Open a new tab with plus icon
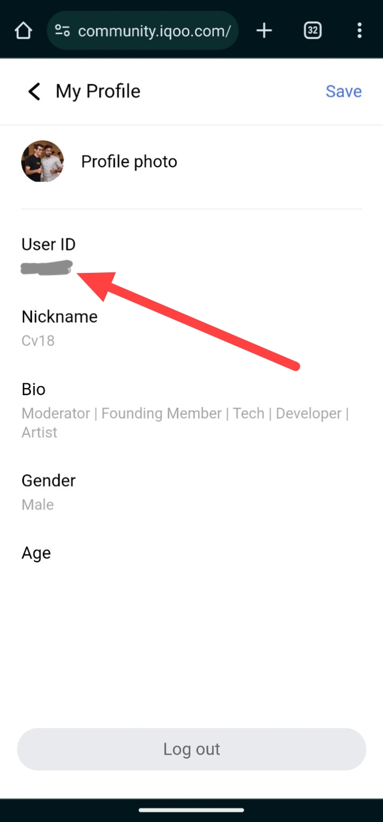This screenshot has height=822, width=383. [x=264, y=31]
